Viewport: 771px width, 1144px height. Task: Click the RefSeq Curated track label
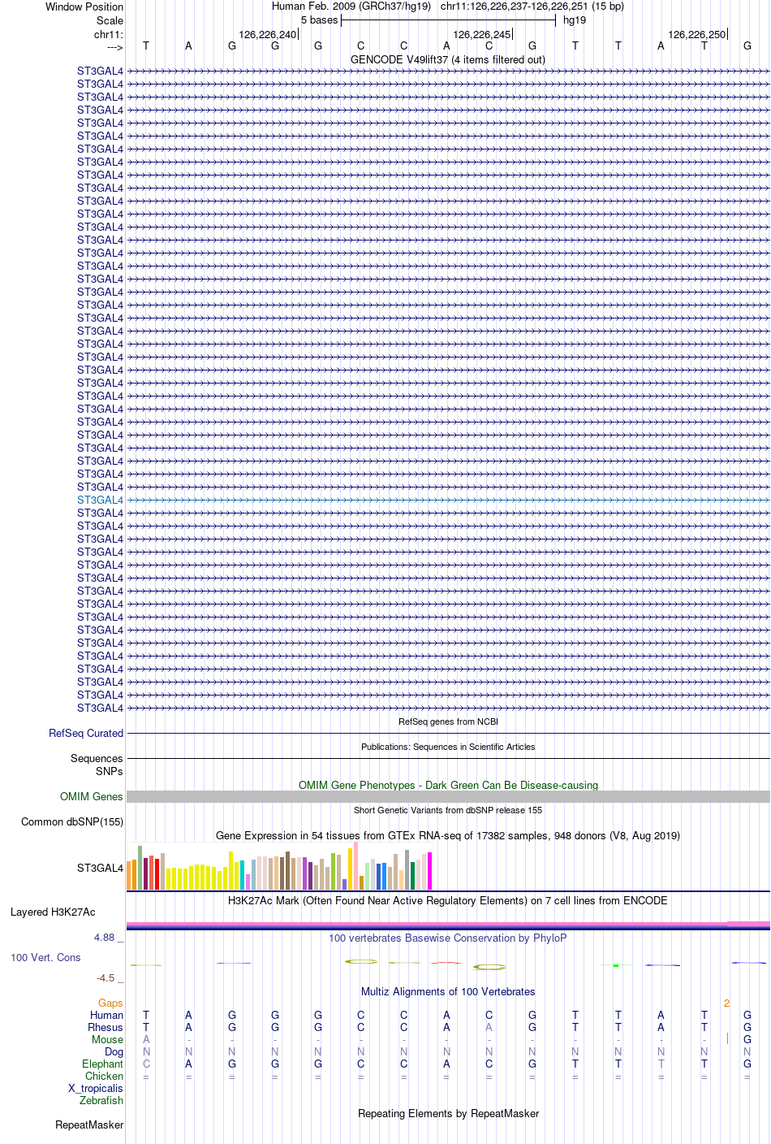click(86, 733)
